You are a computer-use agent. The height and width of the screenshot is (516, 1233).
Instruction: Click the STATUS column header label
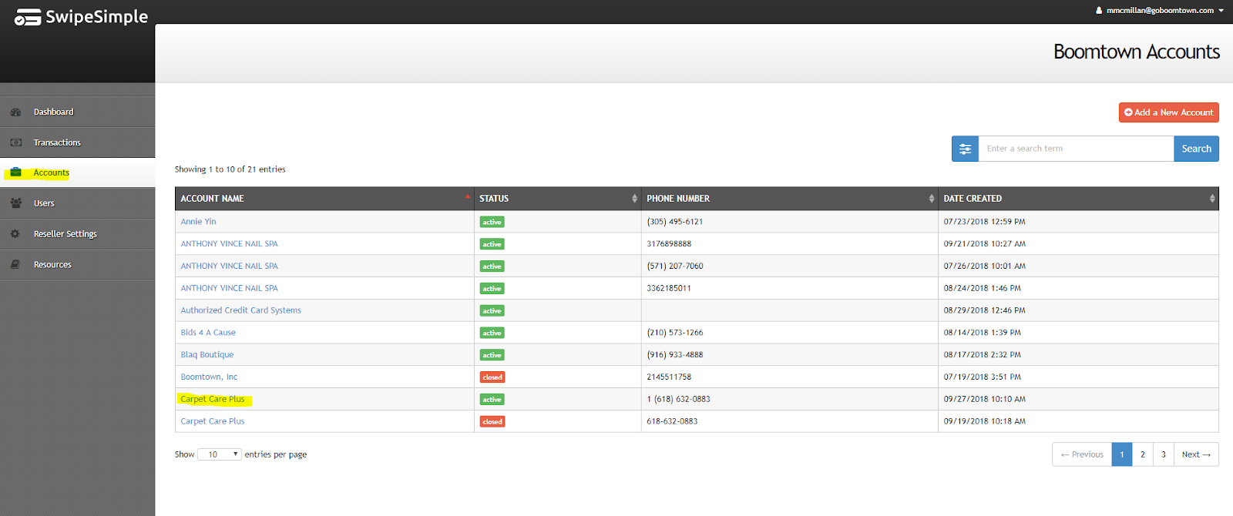pos(494,199)
